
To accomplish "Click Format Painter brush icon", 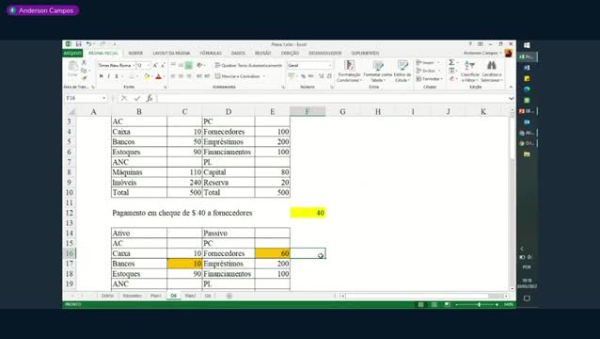I will tap(84, 78).
